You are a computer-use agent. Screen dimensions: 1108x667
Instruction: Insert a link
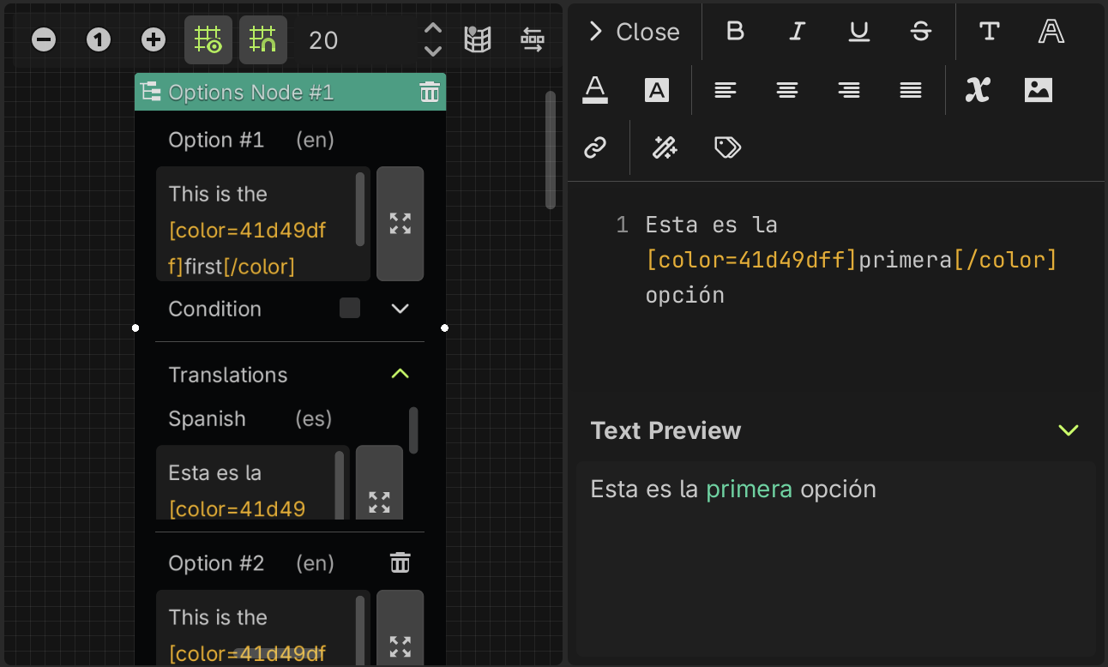click(595, 147)
